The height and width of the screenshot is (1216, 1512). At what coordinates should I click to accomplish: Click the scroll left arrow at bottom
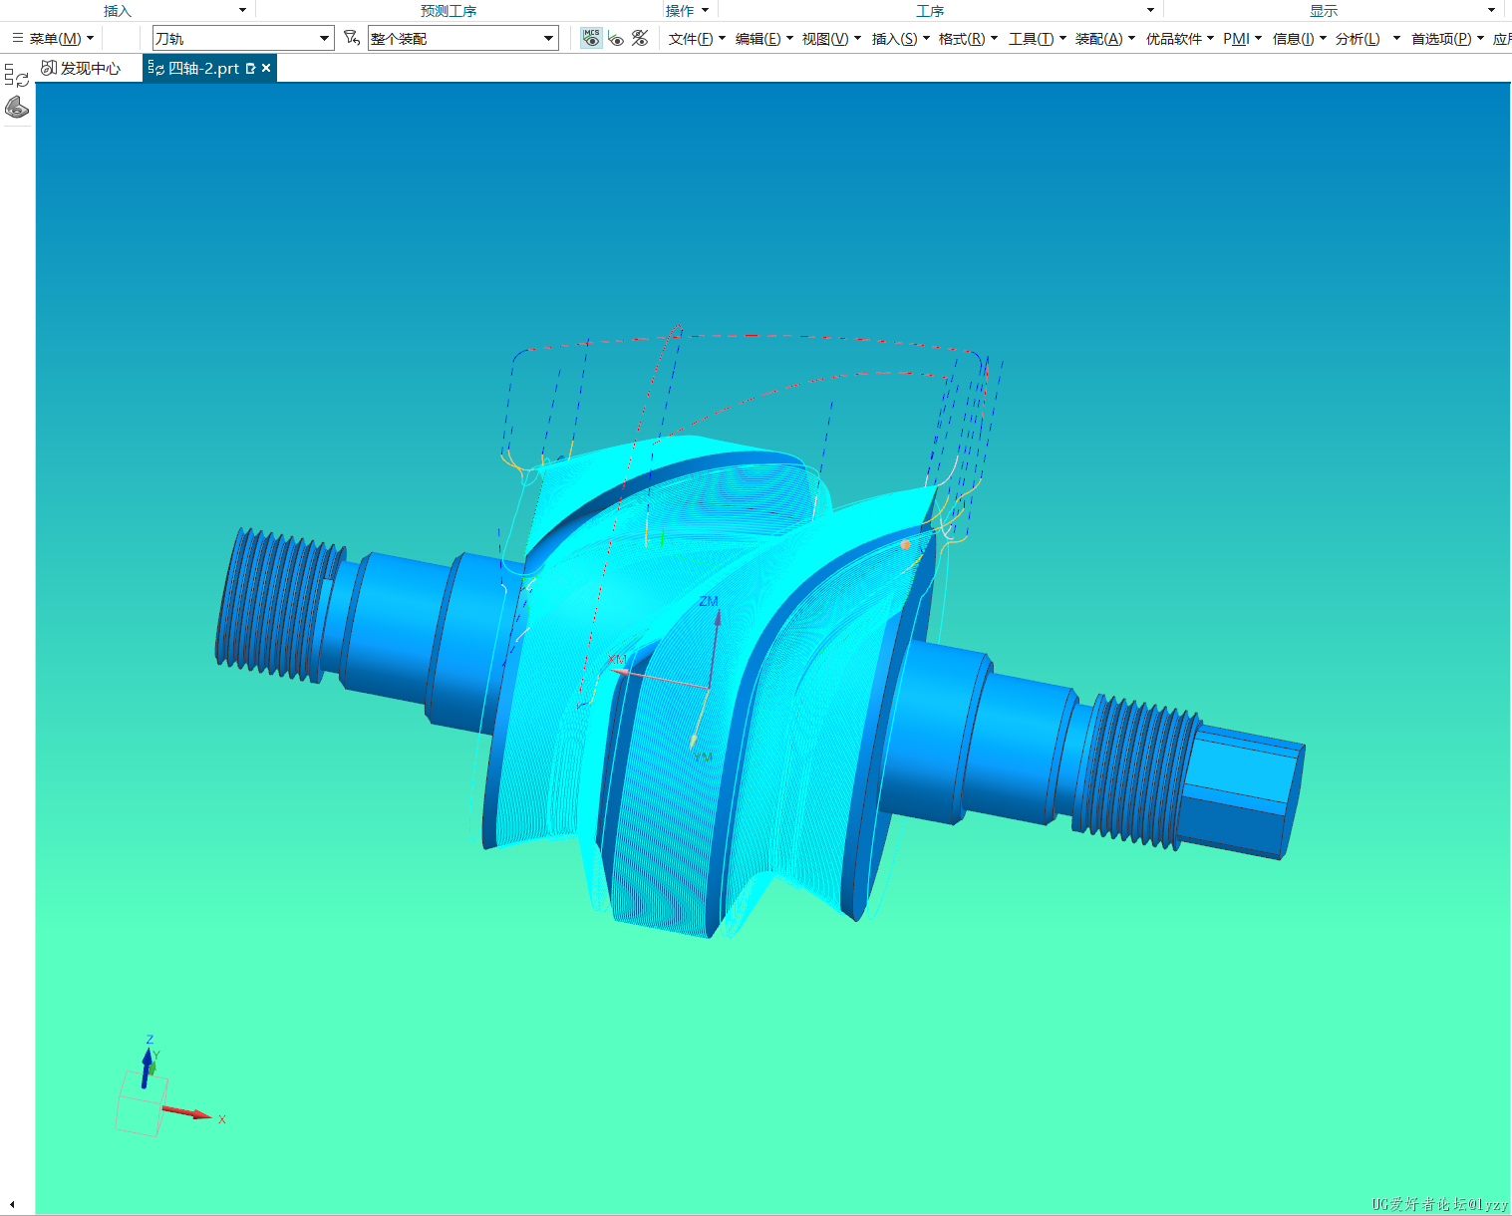click(11, 1205)
